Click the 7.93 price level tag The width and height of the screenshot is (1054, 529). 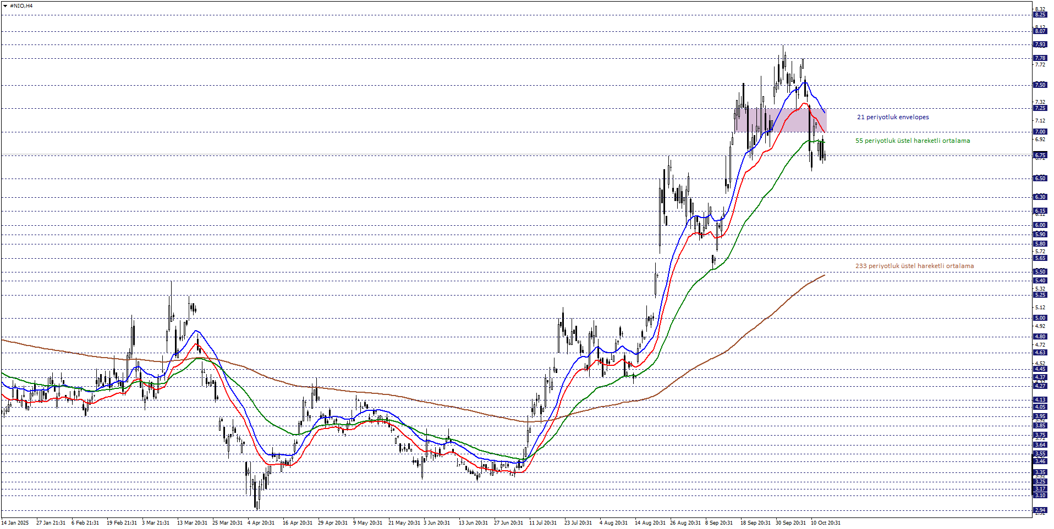click(x=1040, y=44)
